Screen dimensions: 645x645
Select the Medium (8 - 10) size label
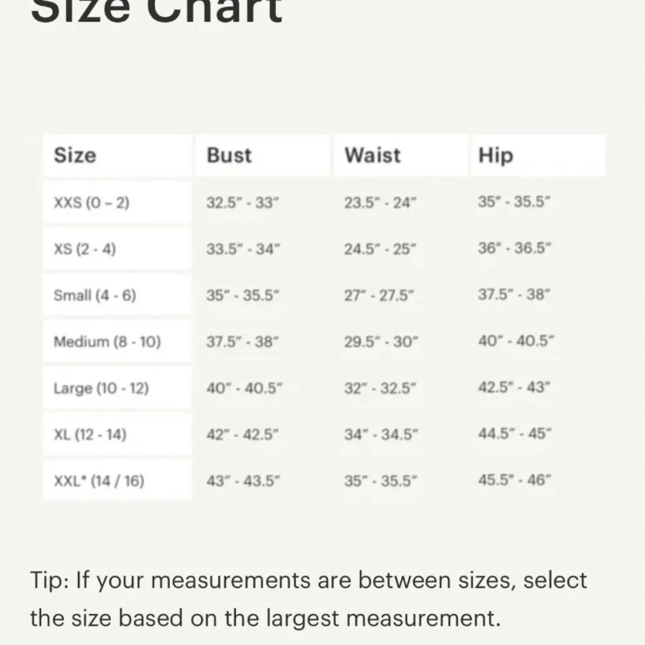[x=107, y=342]
